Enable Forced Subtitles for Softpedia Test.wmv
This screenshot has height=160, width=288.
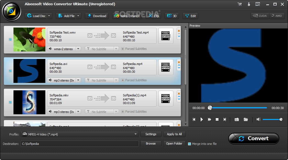(x=123, y=49)
